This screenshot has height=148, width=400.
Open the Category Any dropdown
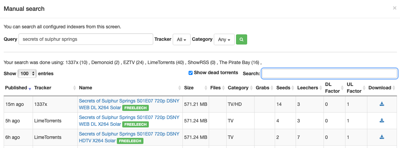tap(224, 39)
